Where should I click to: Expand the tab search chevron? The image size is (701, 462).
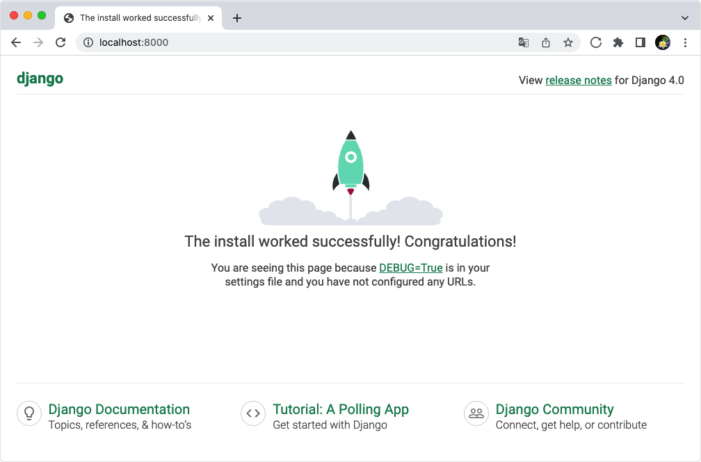[x=685, y=18]
